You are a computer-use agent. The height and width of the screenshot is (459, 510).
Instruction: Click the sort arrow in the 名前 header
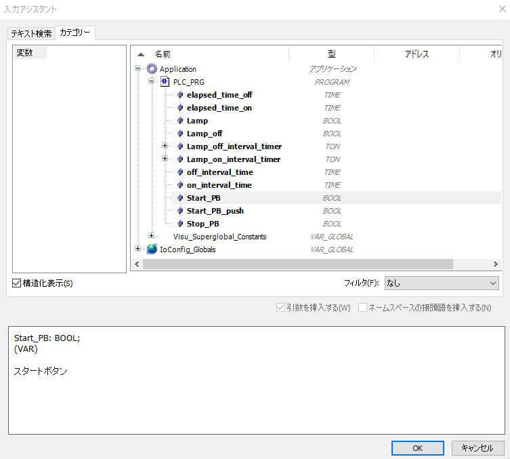(141, 54)
